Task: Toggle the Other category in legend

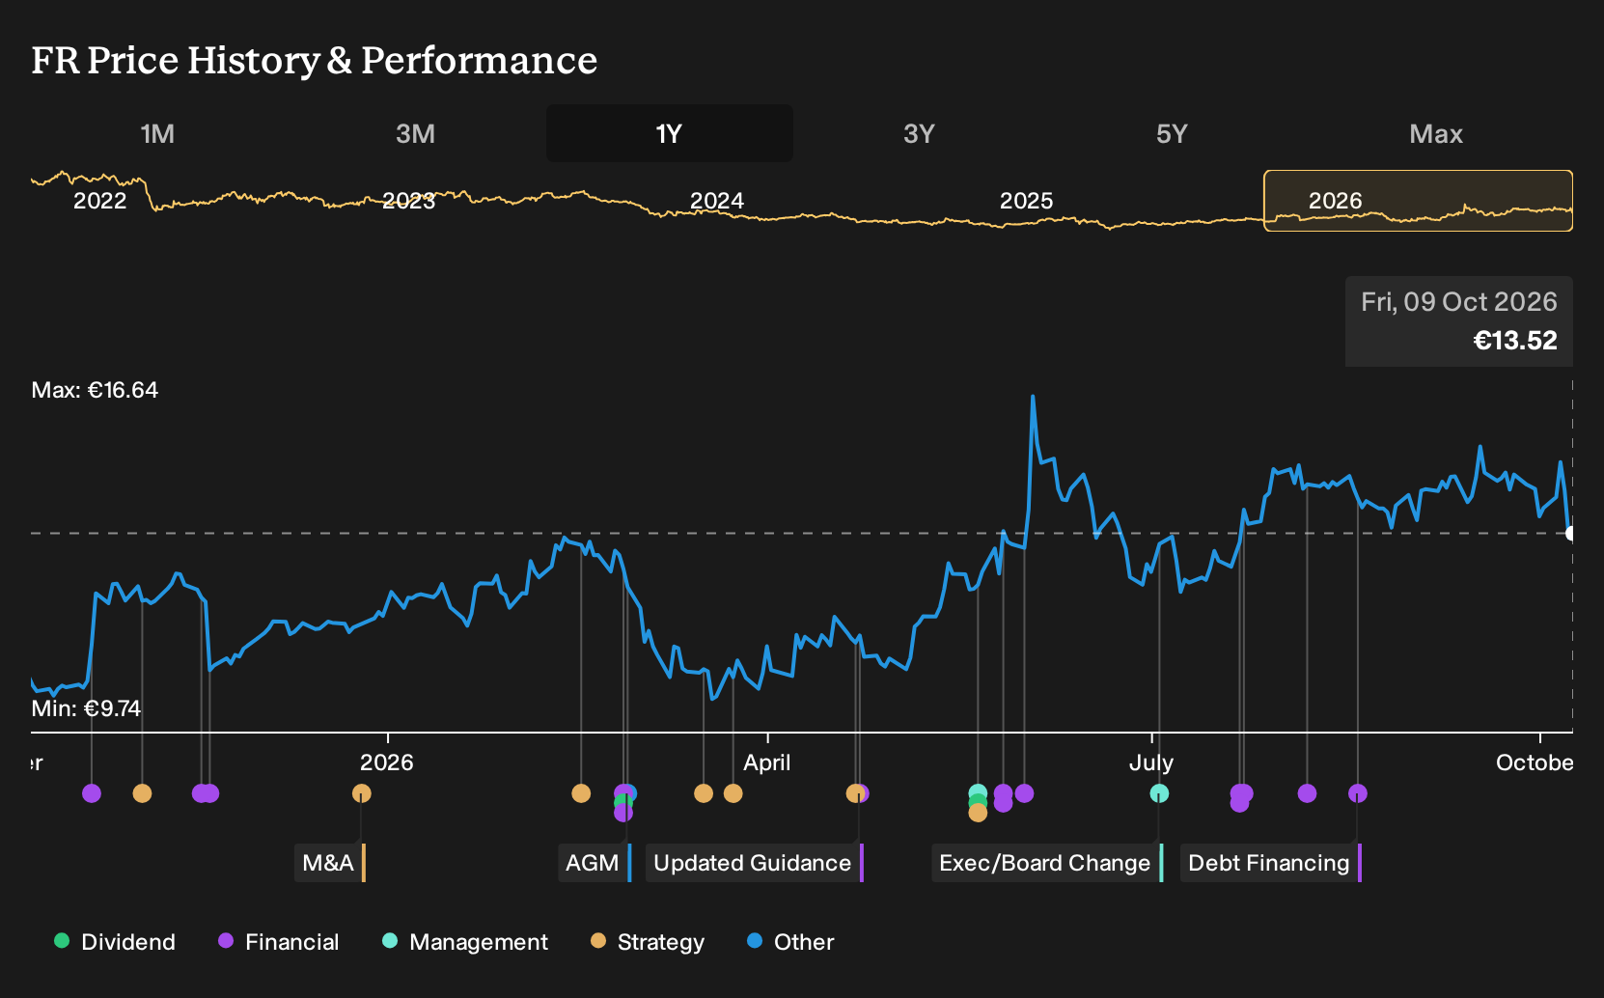Action: [x=790, y=942]
